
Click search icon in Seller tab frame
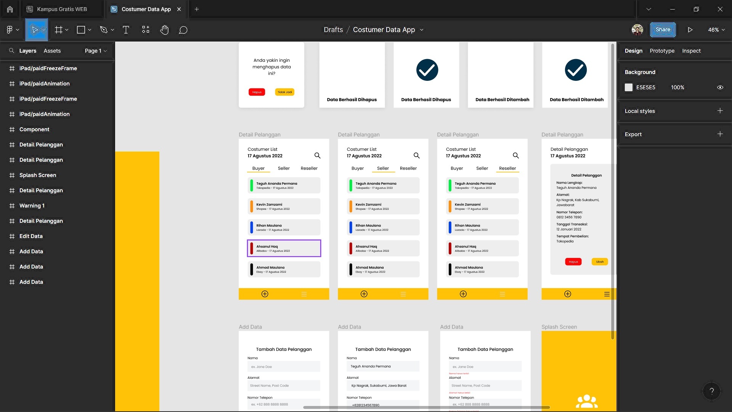tap(416, 155)
